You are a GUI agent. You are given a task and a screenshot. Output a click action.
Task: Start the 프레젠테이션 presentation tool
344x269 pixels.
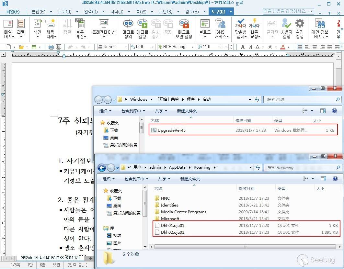(104, 28)
